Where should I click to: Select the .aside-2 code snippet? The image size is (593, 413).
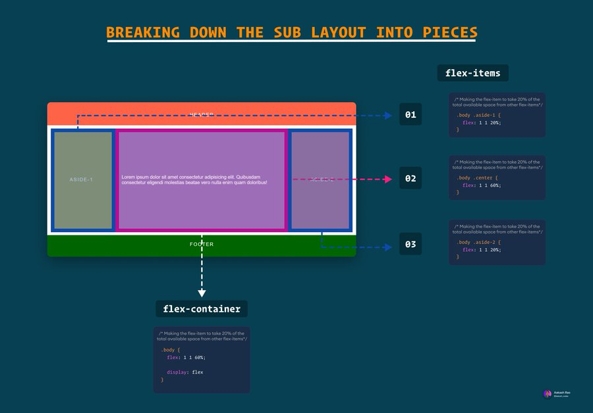pos(496,243)
